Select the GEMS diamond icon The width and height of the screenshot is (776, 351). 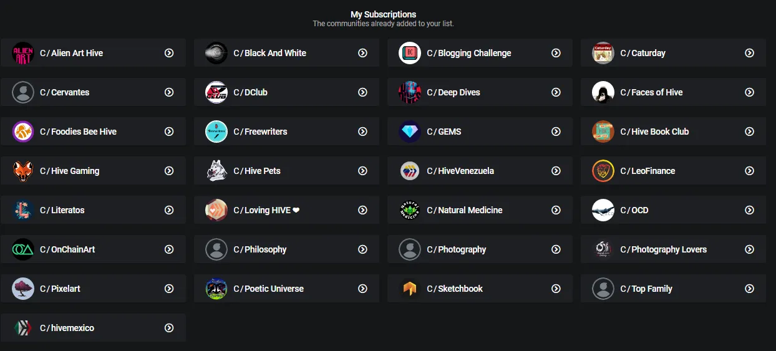coord(410,132)
